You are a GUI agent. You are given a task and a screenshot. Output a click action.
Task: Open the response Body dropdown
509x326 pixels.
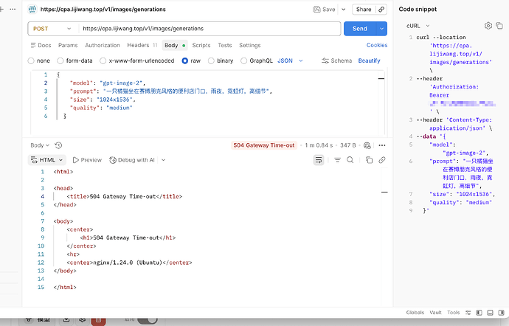click(40, 145)
